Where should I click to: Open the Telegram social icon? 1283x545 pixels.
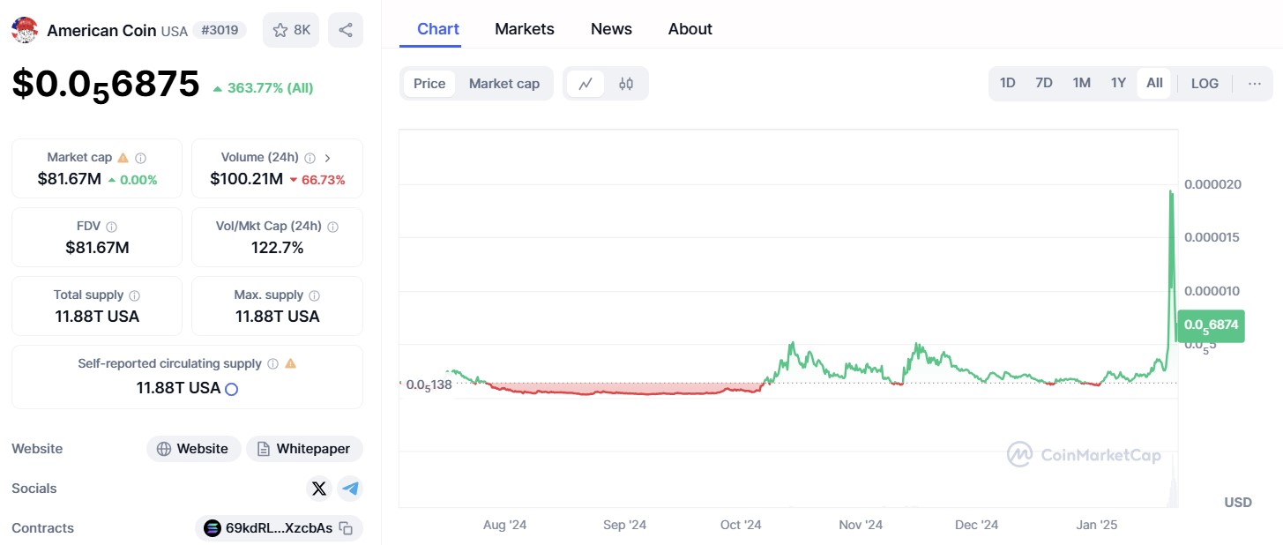pos(350,489)
